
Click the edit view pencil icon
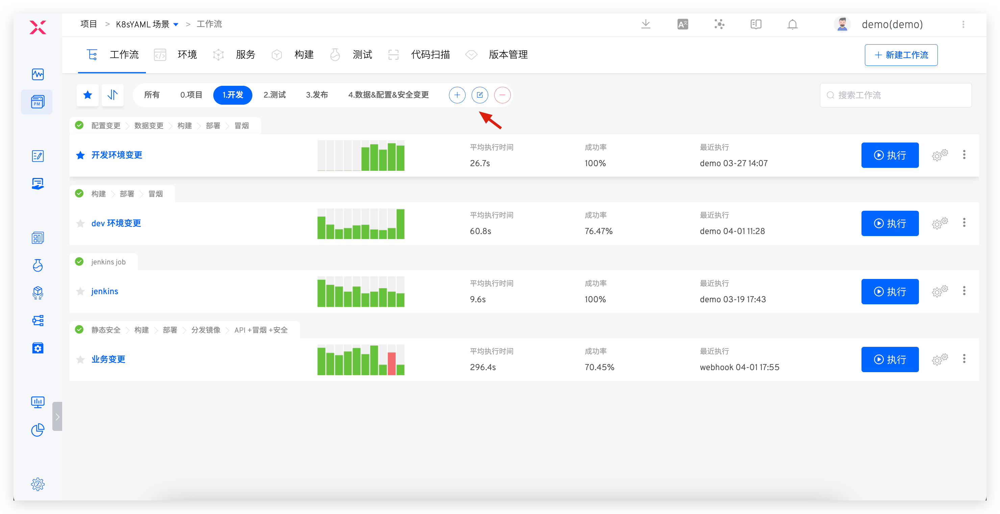point(480,95)
